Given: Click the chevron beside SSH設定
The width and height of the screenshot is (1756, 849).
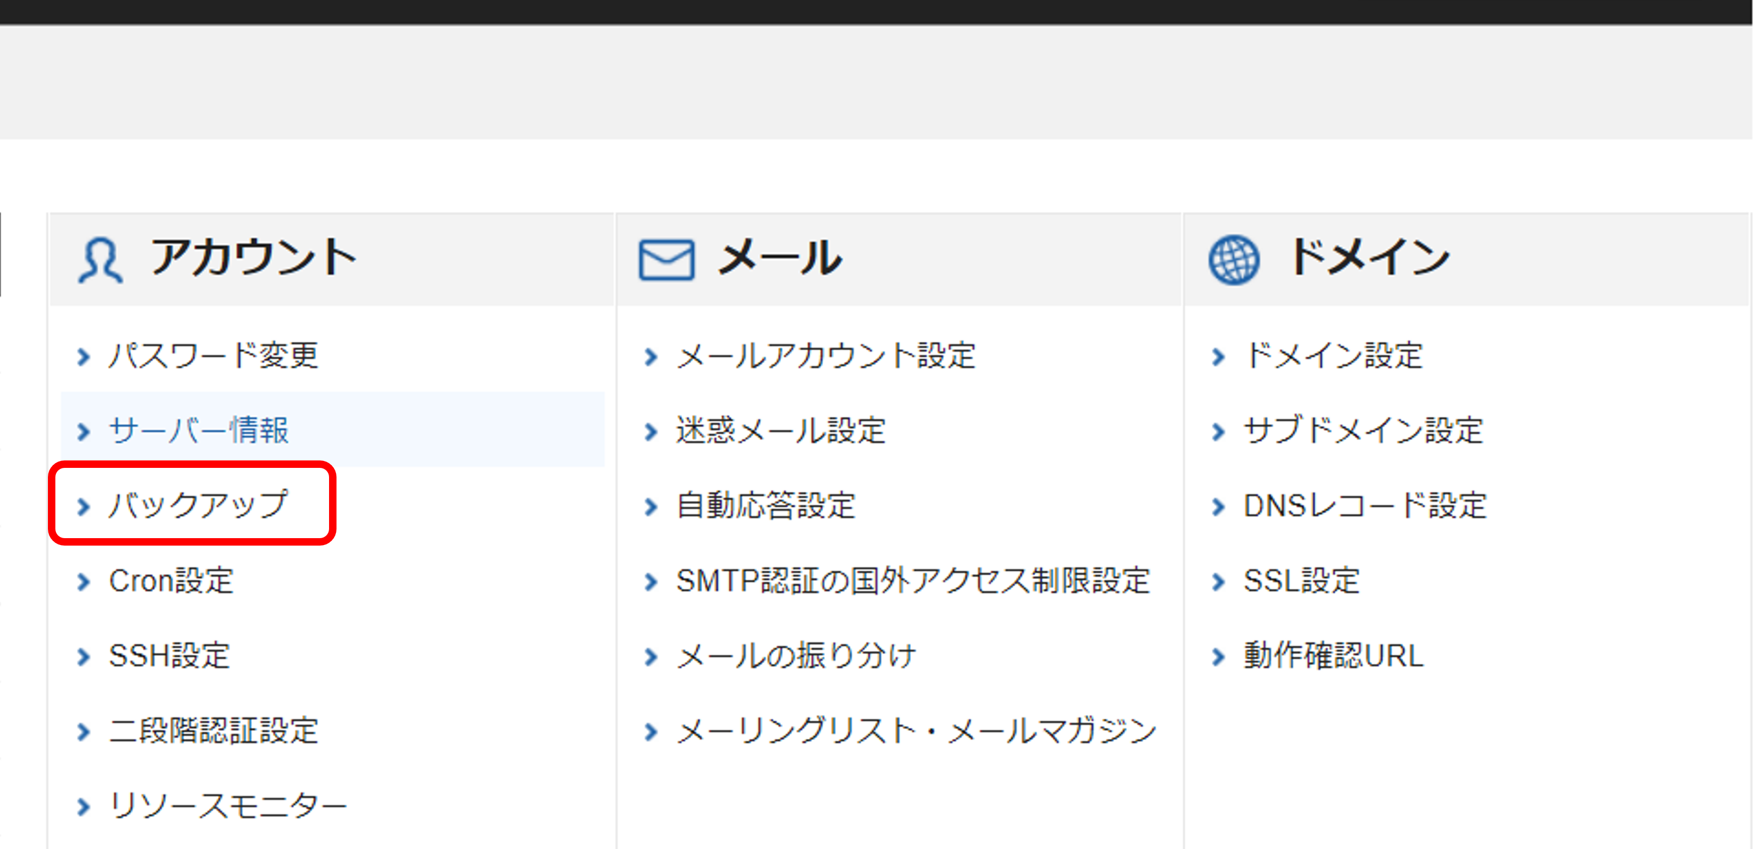Looking at the screenshot, I should click(x=83, y=657).
